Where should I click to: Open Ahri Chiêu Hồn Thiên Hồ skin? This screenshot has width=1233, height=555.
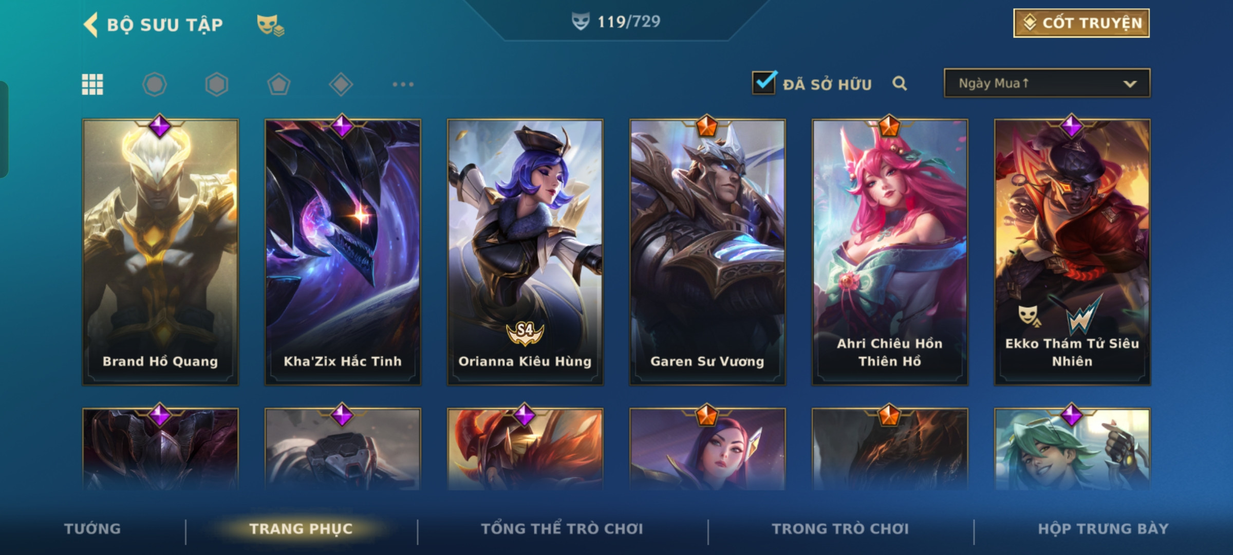tap(890, 252)
